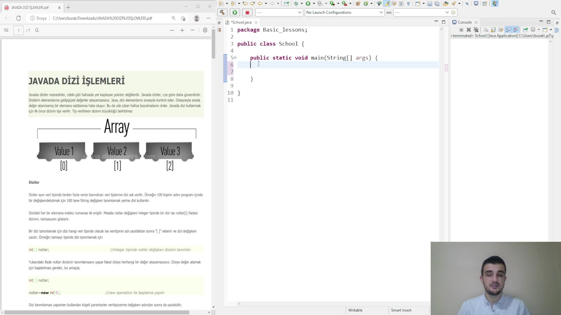The width and height of the screenshot is (561, 315).
Task: Click Remove All Terminated Launches double-X icon
Action: coord(476,30)
